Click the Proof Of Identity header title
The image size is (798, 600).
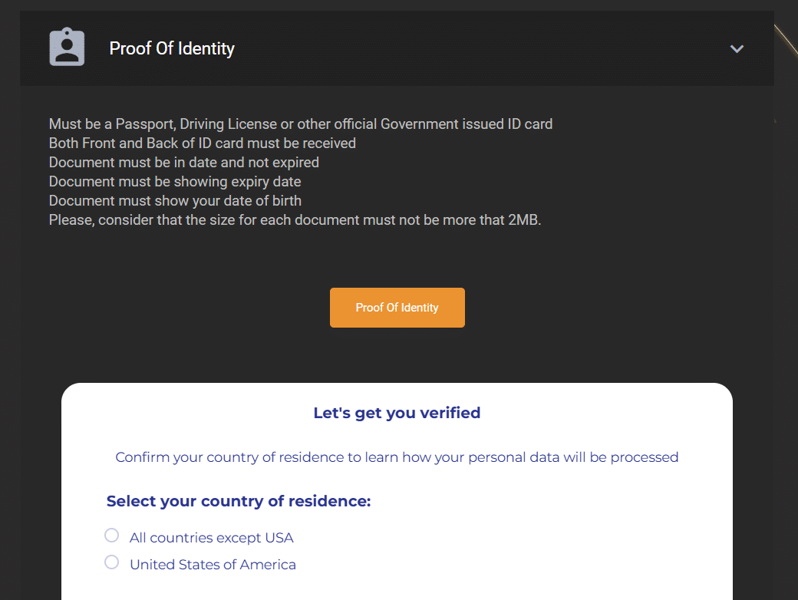172,48
